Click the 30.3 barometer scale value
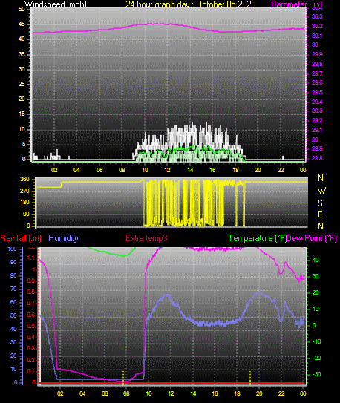 [x=317, y=17]
